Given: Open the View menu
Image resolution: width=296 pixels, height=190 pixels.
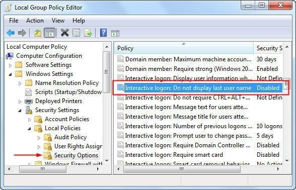Looking at the screenshot, I should pyautogui.click(x=58, y=20).
